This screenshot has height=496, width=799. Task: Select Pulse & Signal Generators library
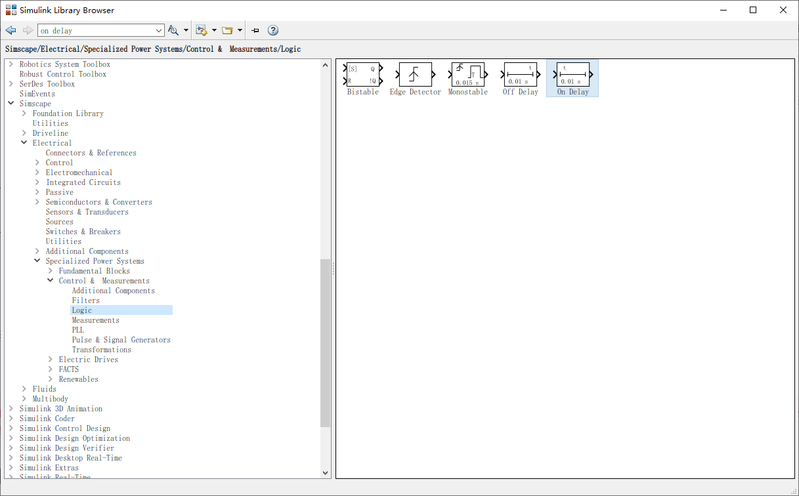click(x=121, y=340)
